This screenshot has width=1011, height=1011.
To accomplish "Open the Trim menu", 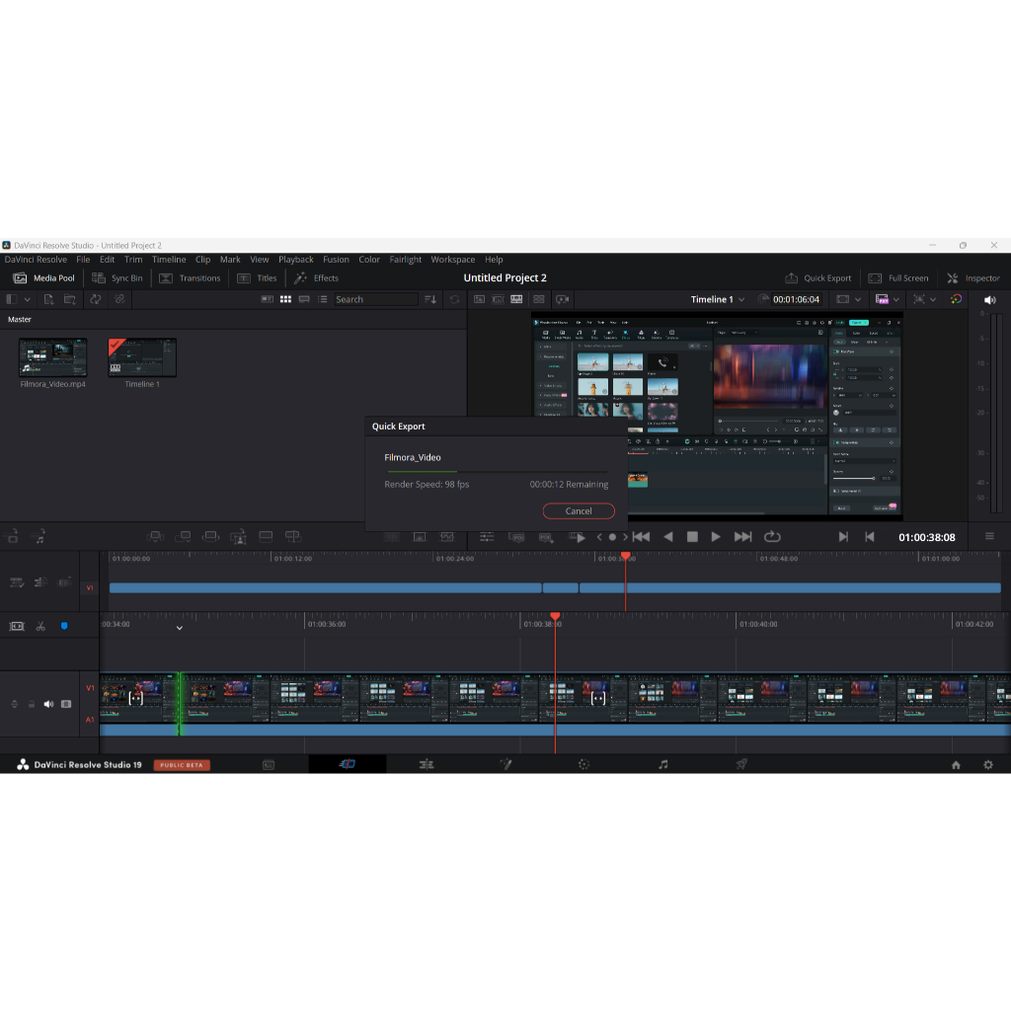I will (x=133, y=260).
